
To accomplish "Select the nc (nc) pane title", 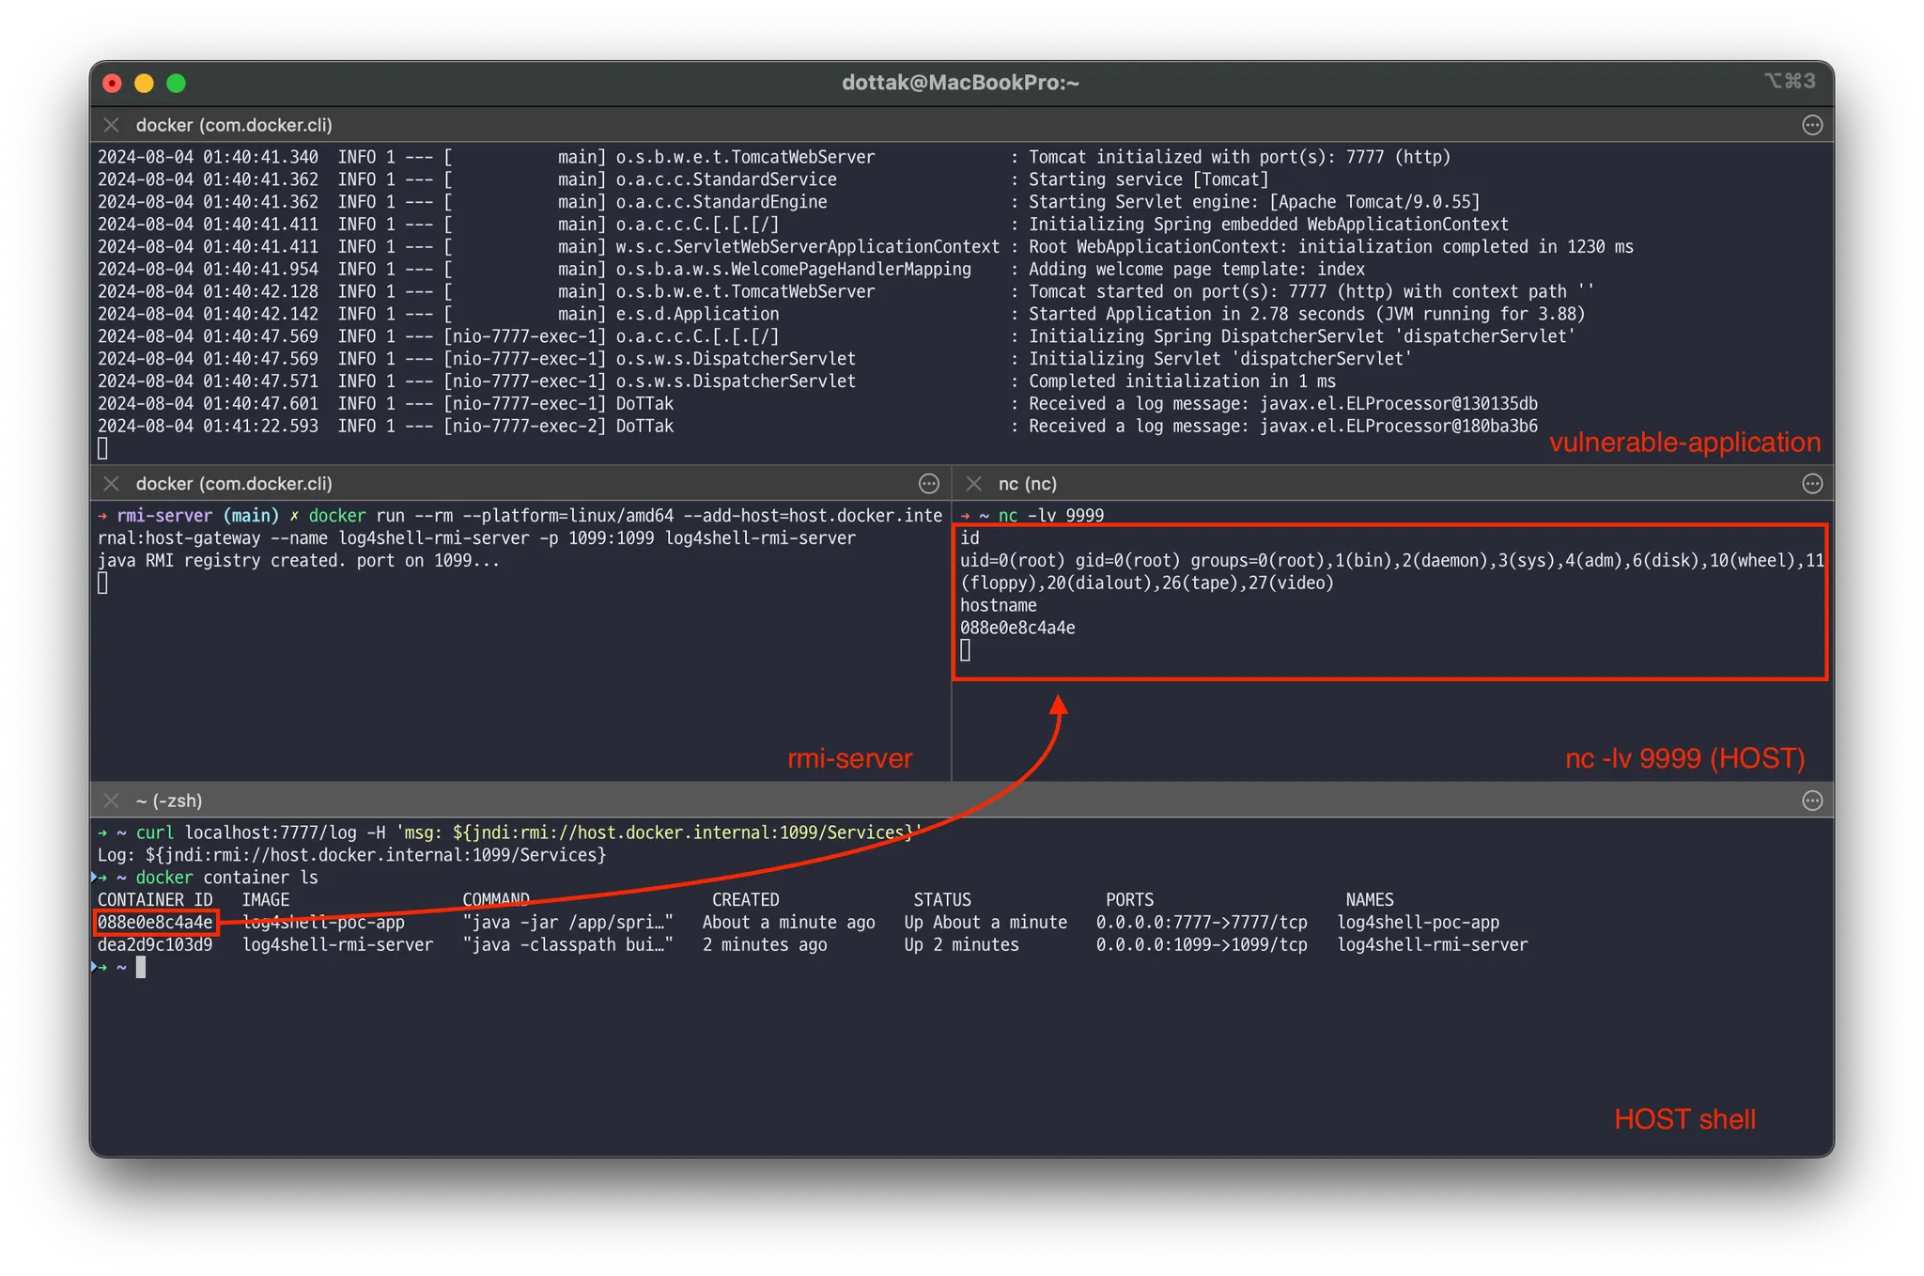I will (x=1027, y=484).
